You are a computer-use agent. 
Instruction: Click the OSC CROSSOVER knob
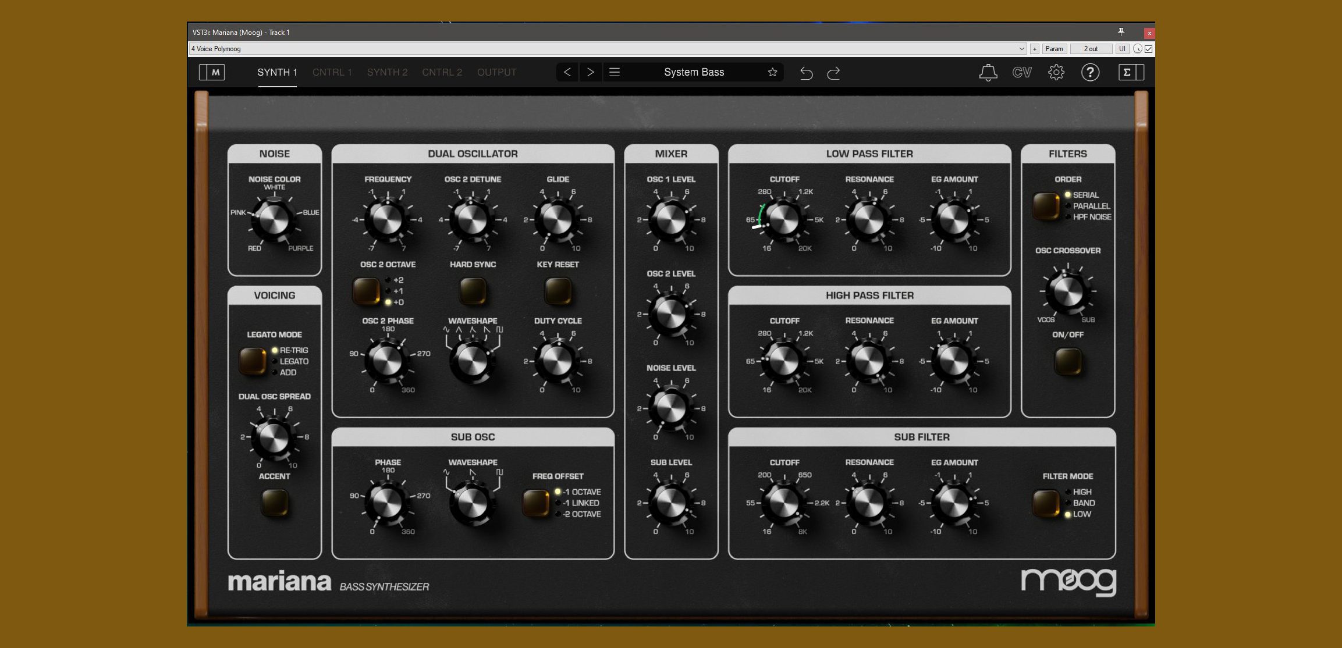tap(1068, 291)
